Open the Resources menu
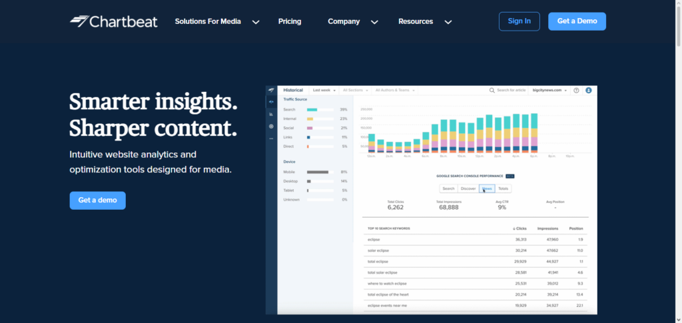 (x=416, y=21)
